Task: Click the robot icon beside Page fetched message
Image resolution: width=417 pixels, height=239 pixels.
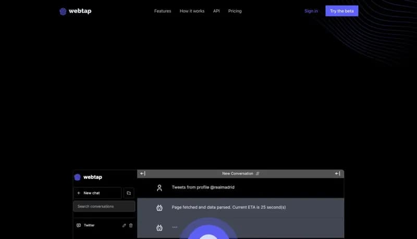Action: [x=160, y=208]
